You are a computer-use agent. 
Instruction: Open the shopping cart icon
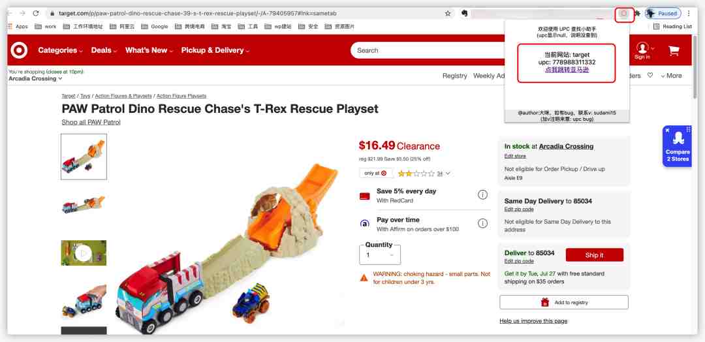(674, 50)
